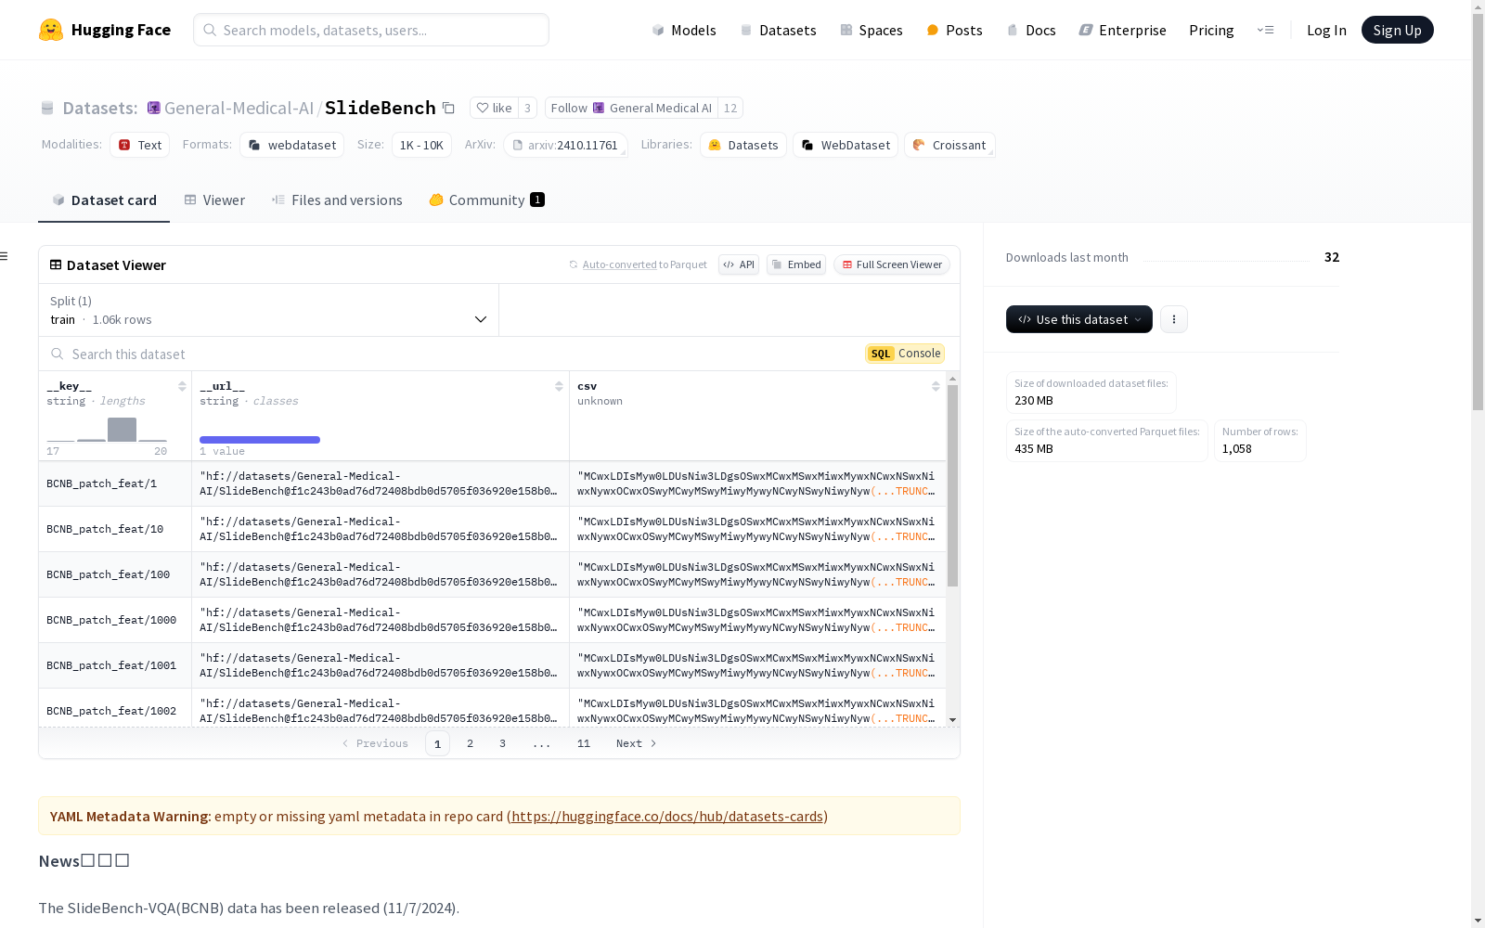Image resolution: width=1485 pixels, height=928 pixels.
Task: Select the BCNB_patch_feat/100 row key
Action: (x=109, y=574)
